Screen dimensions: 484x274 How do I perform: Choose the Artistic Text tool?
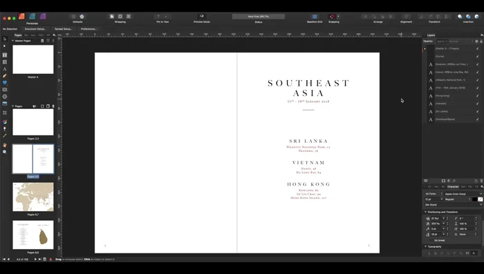pyautogui.click(x=5, y=69)
